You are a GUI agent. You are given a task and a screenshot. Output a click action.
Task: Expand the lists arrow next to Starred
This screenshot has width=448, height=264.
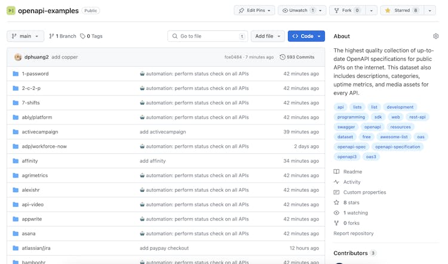pos(429,11)
